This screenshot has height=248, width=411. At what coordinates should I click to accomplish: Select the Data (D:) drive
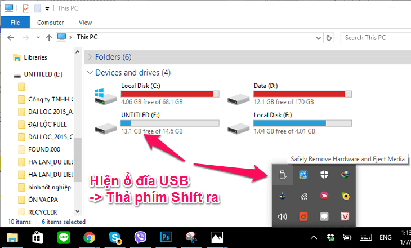click(x=289, y=94)
